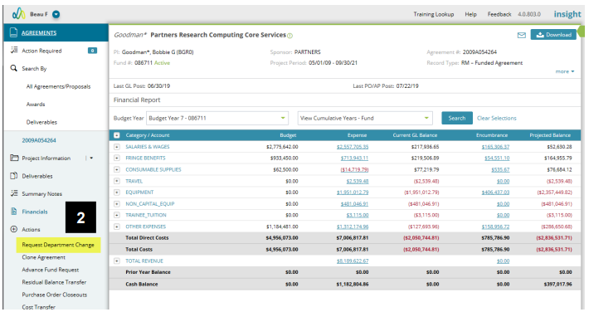The height and width of the screenshot is (312, 589).
Task: Select Request Department Change action
Action: click(x=58, y=245)
